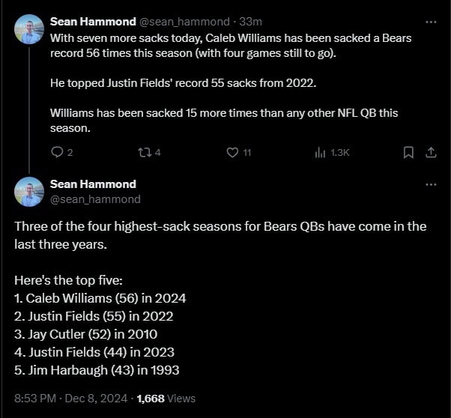Viewport: 451px width, 418px height.
Task: Open Sean Hammond's avatar on first tweet
Action: click(x=29, y=30)
